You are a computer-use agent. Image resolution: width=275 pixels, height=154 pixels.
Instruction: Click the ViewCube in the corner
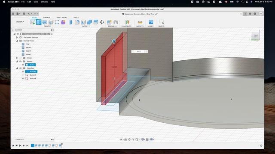pos(256,36)
